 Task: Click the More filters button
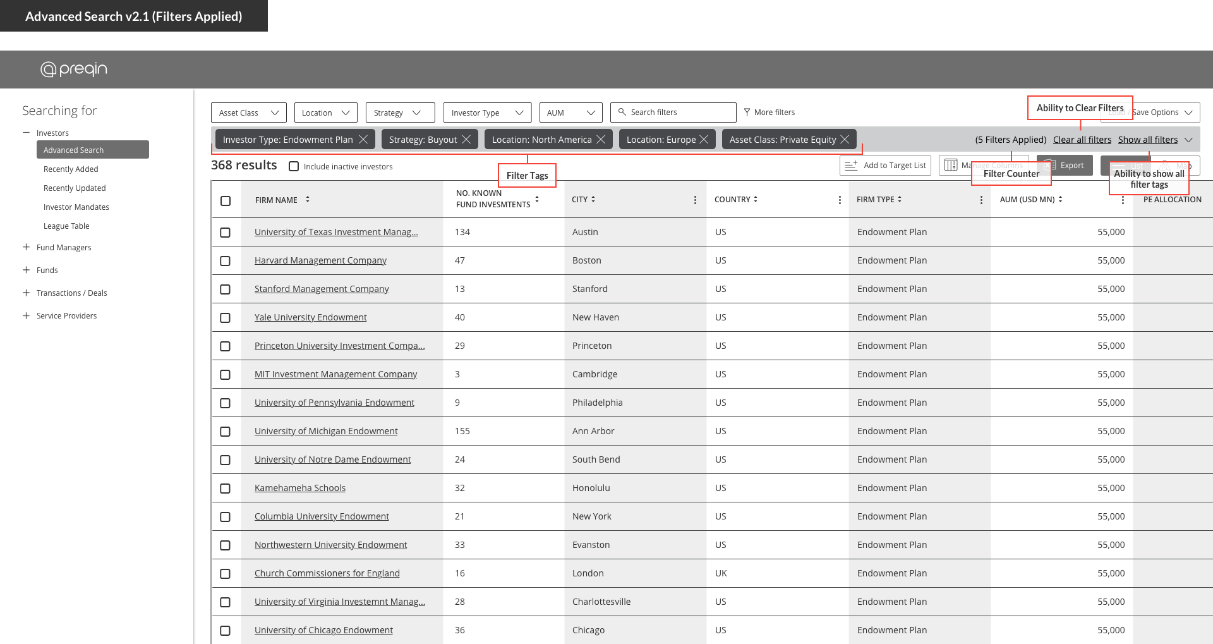(x=769, y=112)
